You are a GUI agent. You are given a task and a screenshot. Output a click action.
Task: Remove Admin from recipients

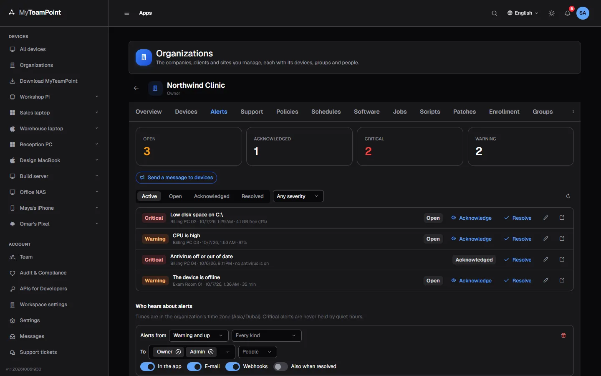pos(211,352)
